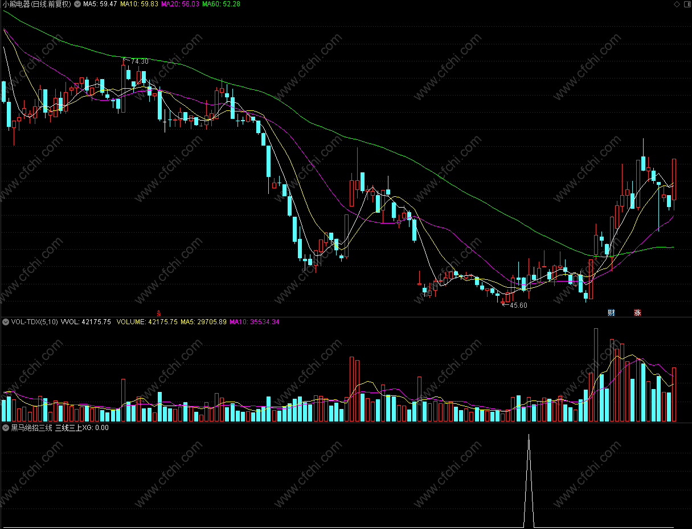Screen dimensions: 692x529
Task: Click the VOLUME: 42175.75 value
Action: click(147, 322)
